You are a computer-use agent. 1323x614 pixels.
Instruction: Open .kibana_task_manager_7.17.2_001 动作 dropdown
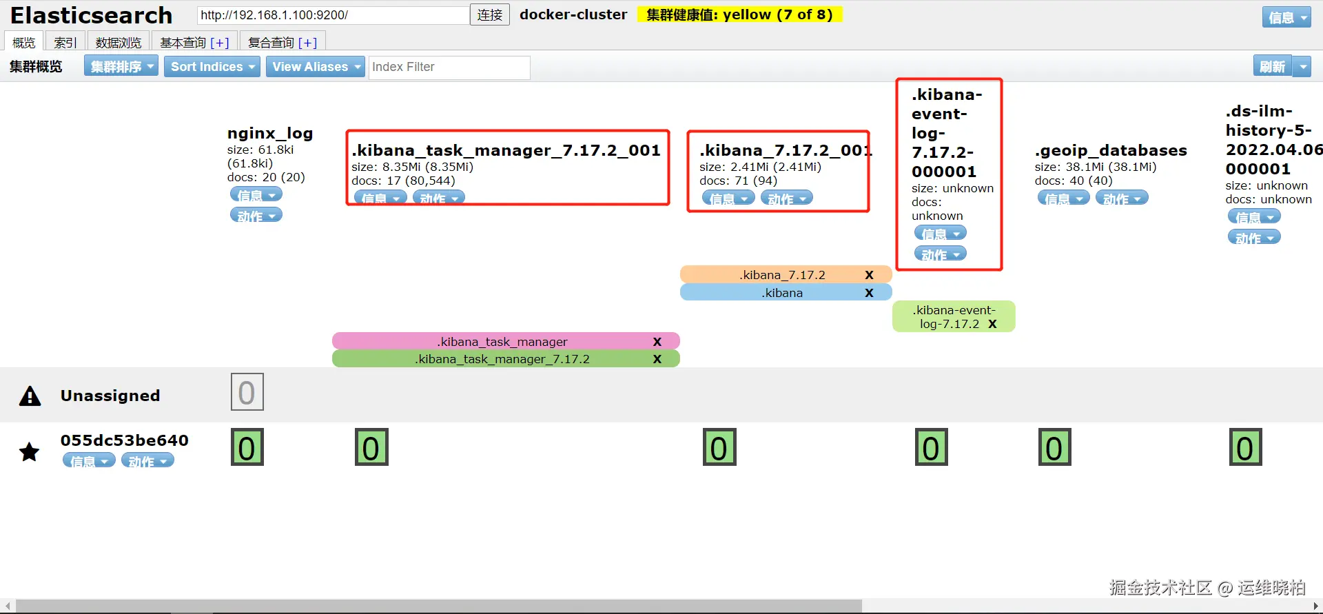[x=439, y=198]
